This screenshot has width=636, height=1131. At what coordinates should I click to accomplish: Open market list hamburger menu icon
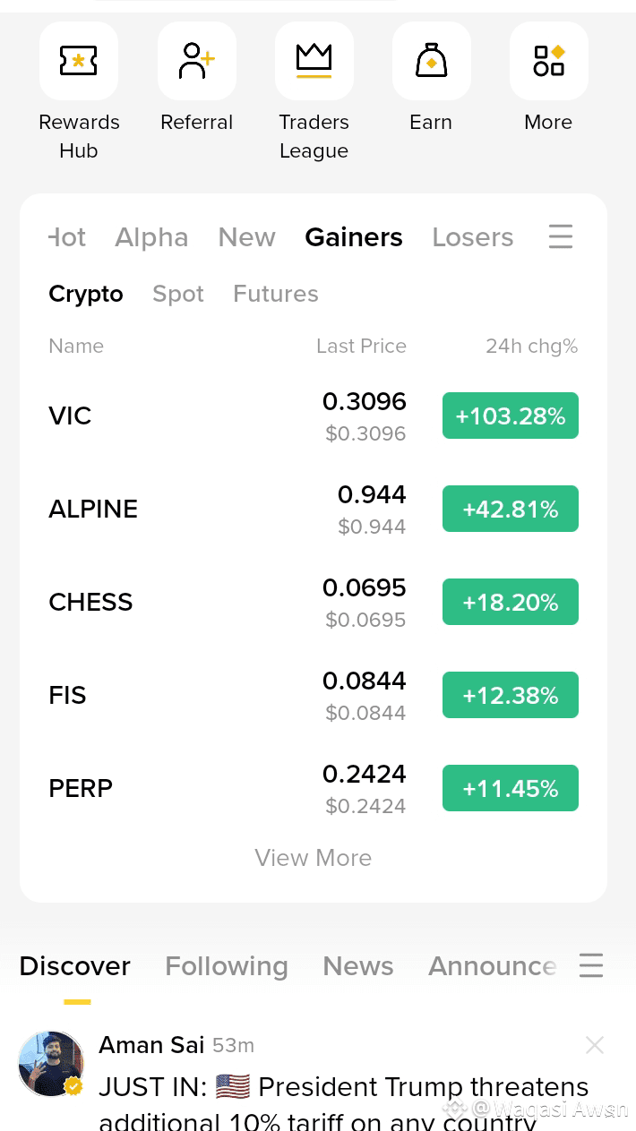tap(561, 237)
